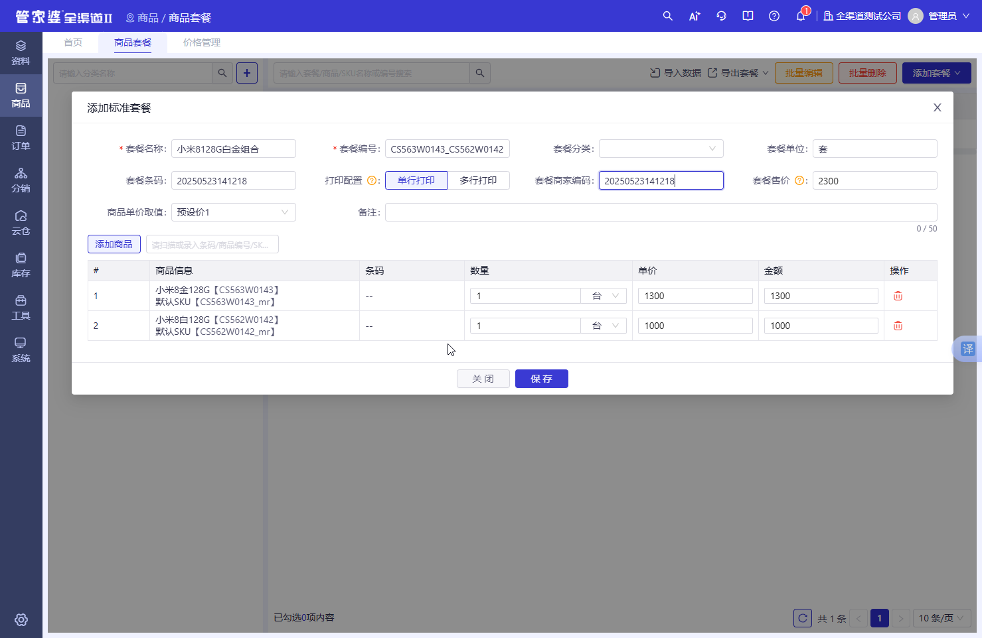
Task: Open the notifications bell
Action: coord(801,16)
